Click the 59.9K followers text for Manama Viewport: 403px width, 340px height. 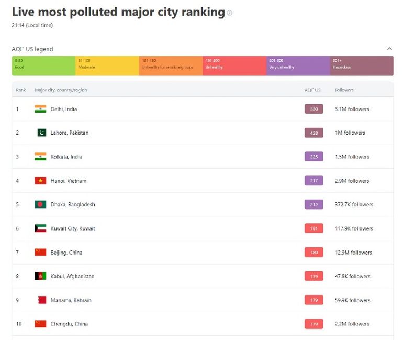pyautogui.click(x=353, y=300)
